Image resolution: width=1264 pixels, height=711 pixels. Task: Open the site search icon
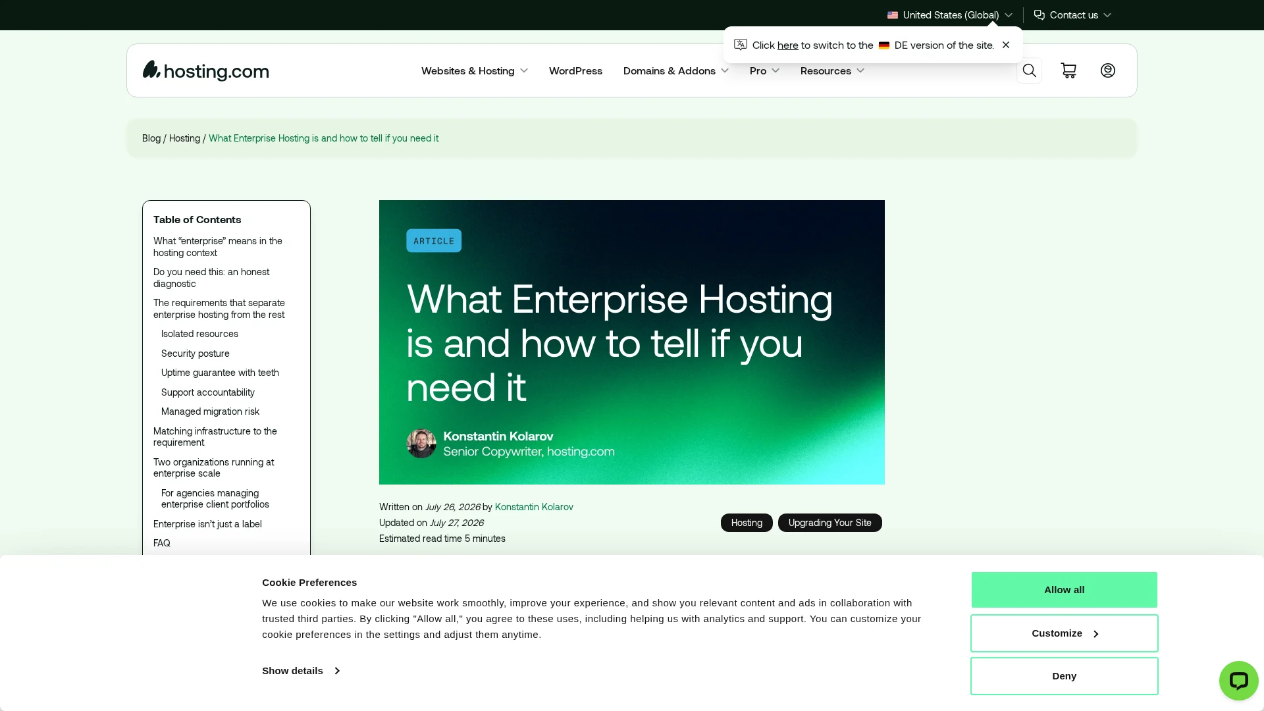coord(1029,70)
